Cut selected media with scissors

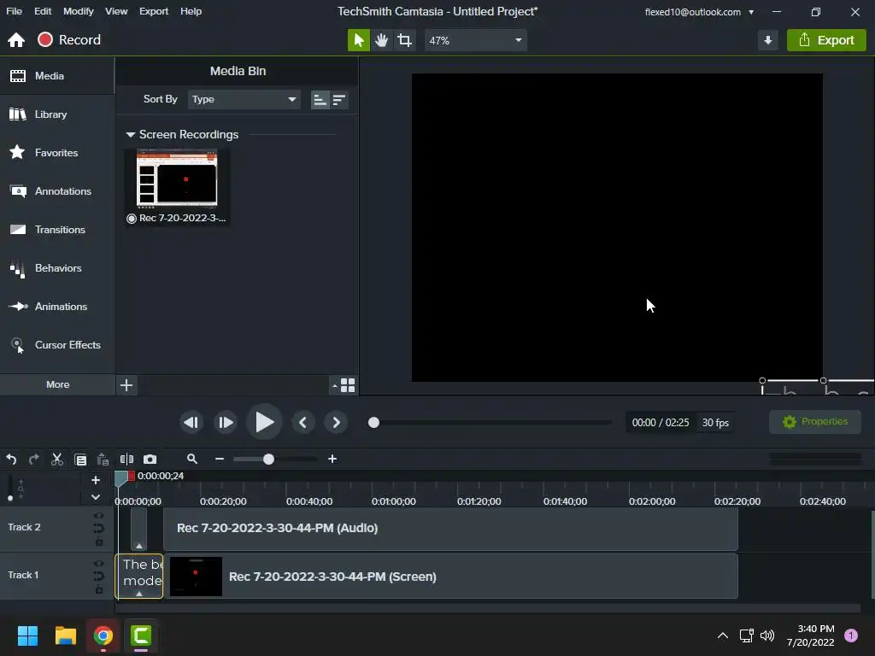click(x=57, y=459)
